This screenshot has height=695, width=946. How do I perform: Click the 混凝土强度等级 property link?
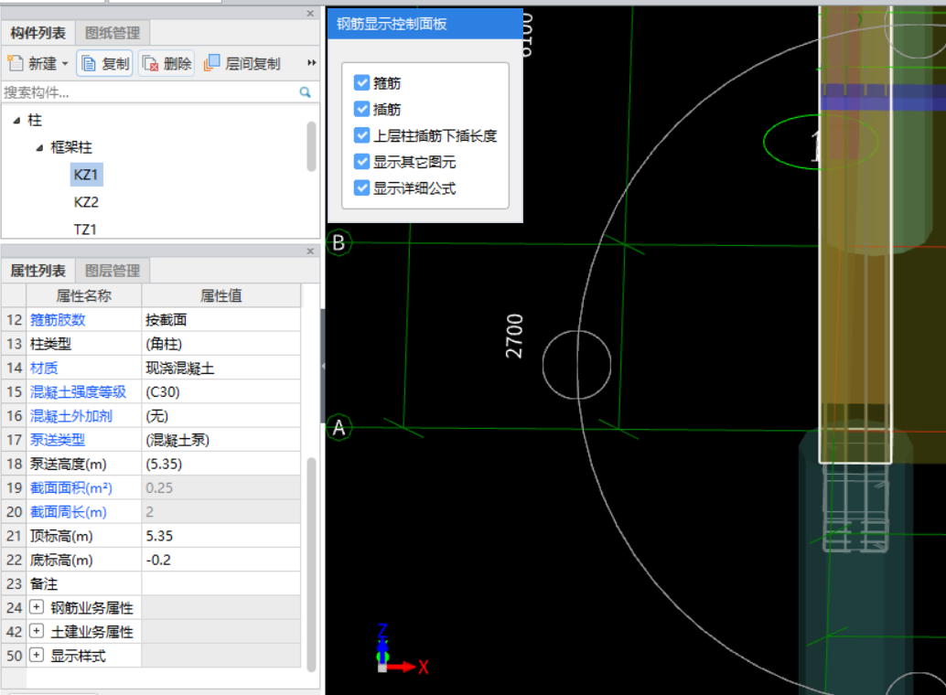tap(79, 391)
